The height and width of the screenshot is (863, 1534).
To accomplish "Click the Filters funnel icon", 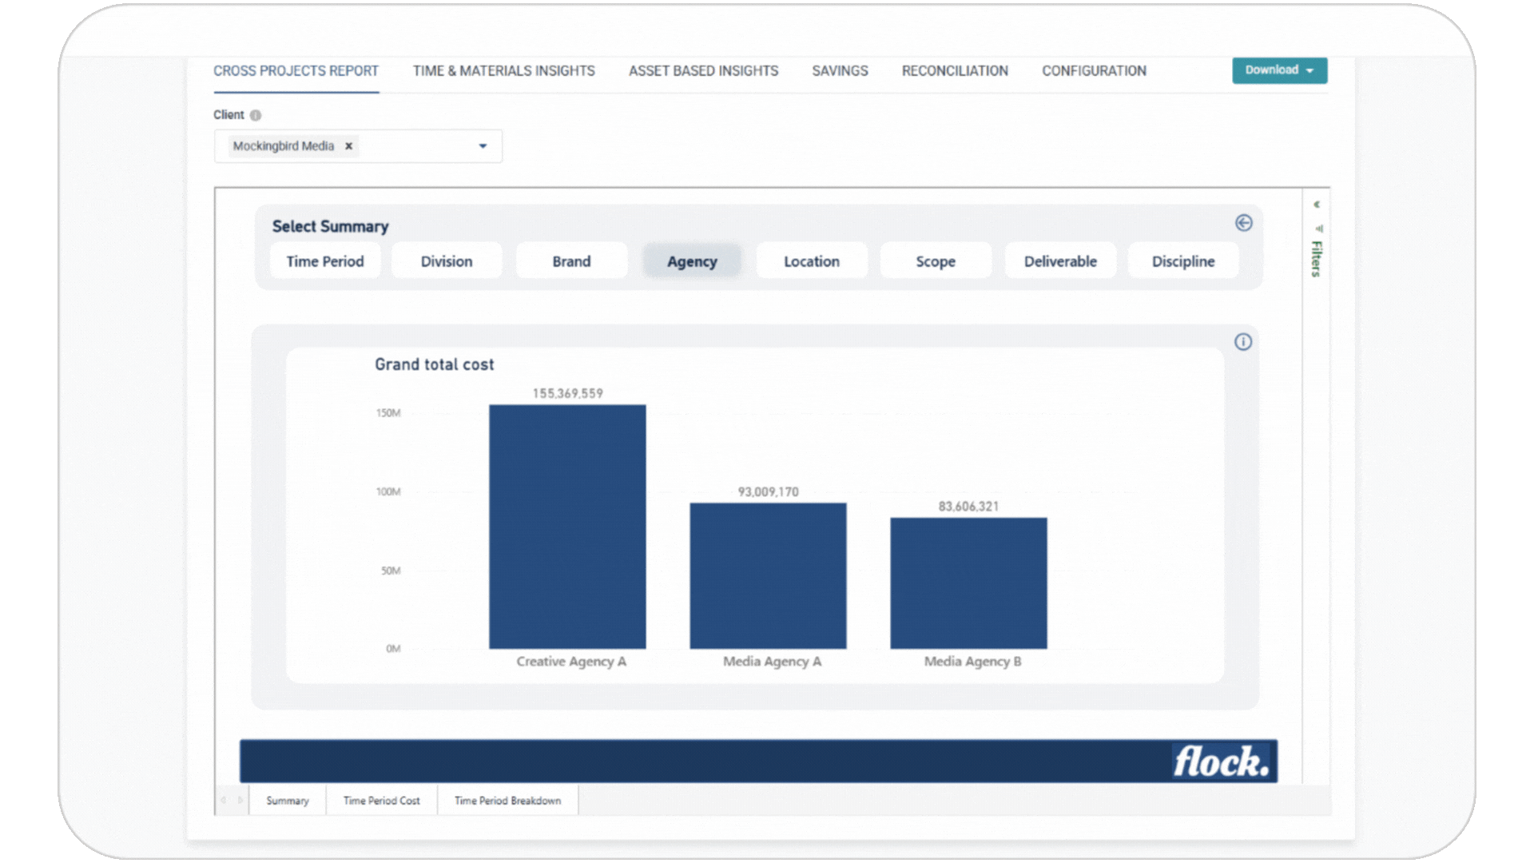I will point(1318,229).
